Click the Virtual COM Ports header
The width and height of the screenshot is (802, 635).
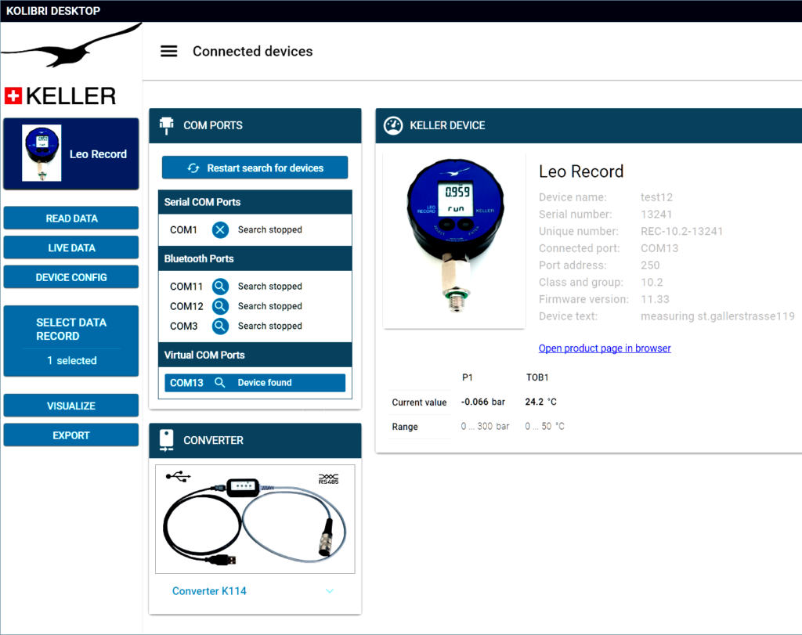pos(255,355)
